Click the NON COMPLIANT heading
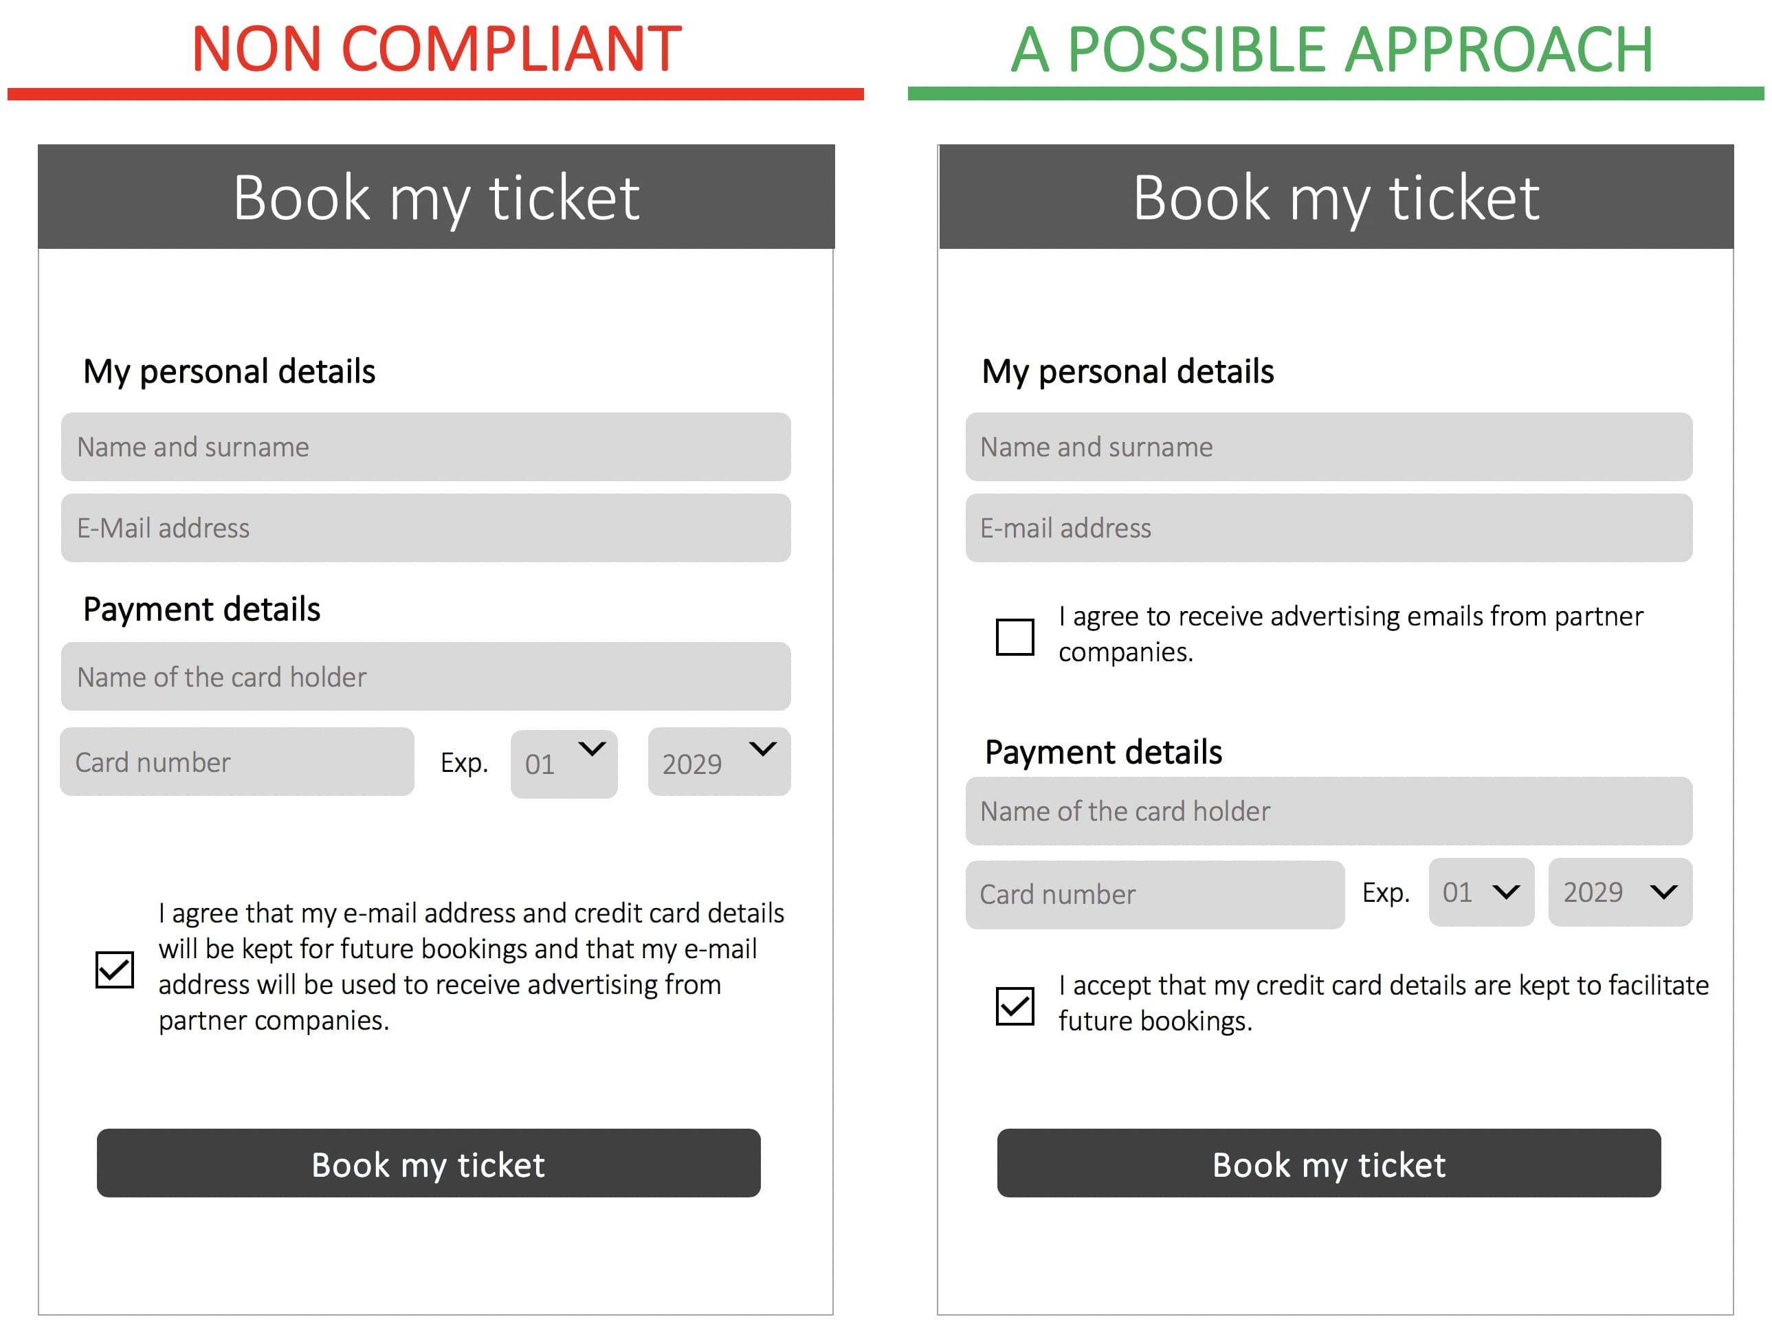This screenshot has width=1772, height=1328. [436, 49]
